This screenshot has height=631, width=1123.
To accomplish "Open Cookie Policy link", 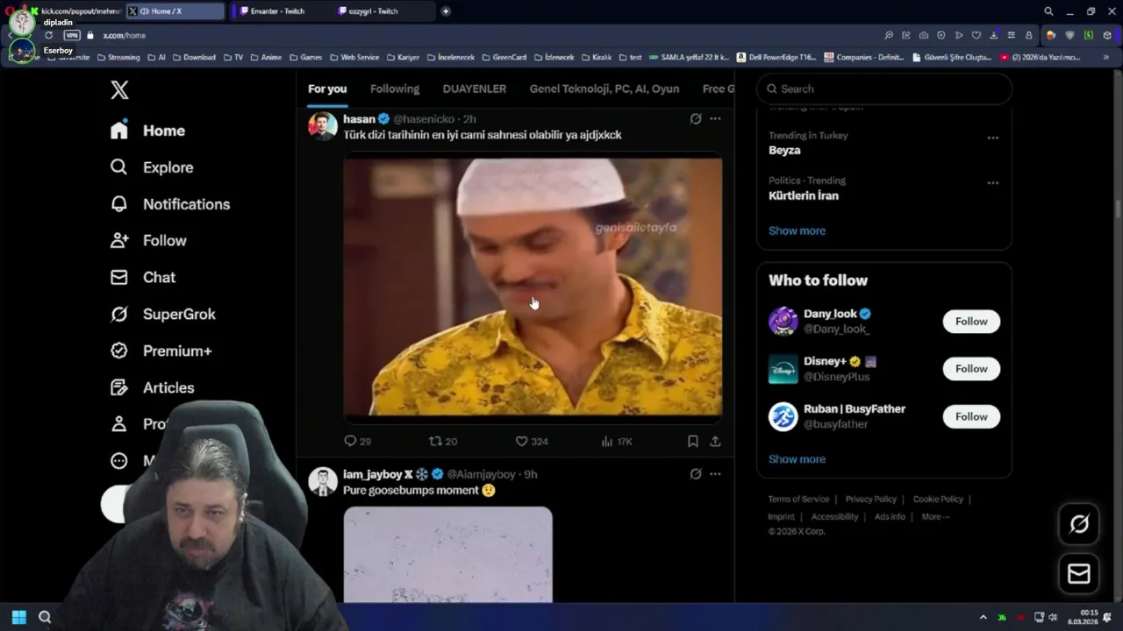I will click(938, 500).
